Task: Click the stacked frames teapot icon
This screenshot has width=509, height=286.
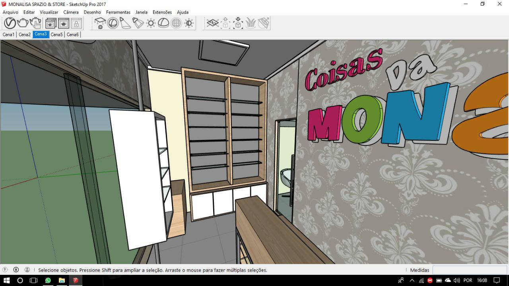Action: [51, 23]
